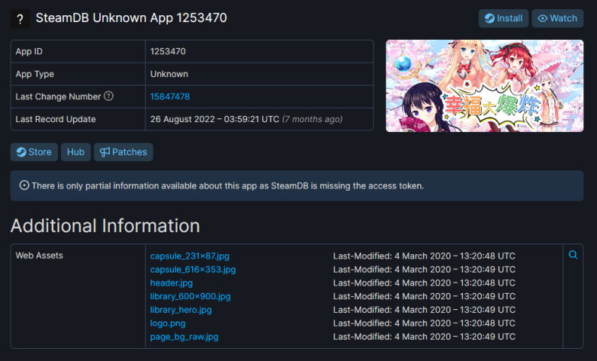
Task: Click the Watch button
Action: point(557,18)
